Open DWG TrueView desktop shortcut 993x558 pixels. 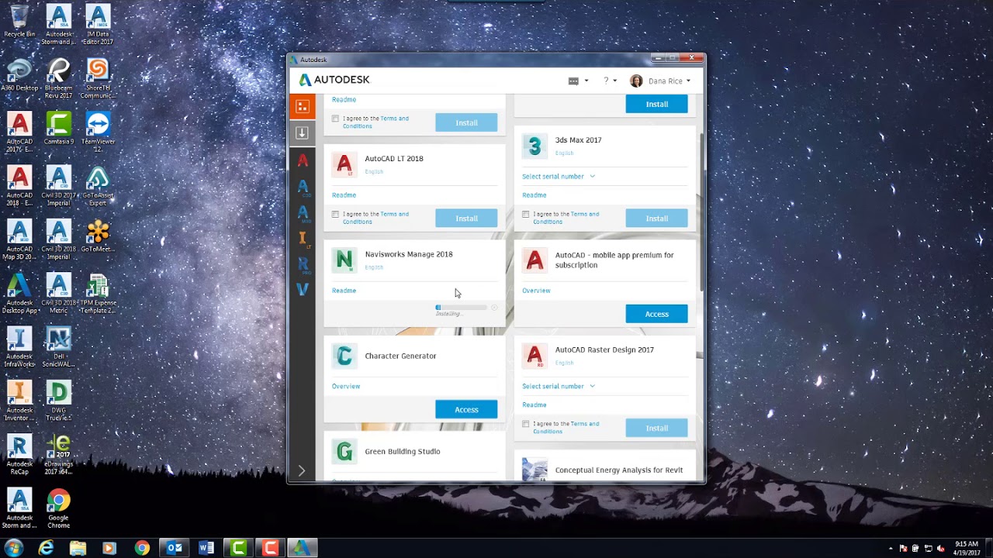(x=58, y=401)
